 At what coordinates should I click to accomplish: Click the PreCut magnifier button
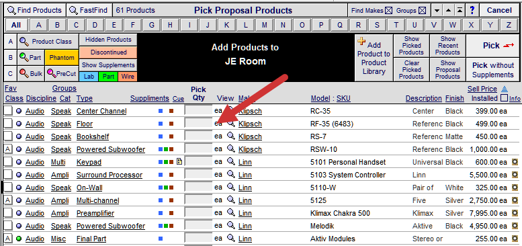pyautogui.click(x=62, y=73)
